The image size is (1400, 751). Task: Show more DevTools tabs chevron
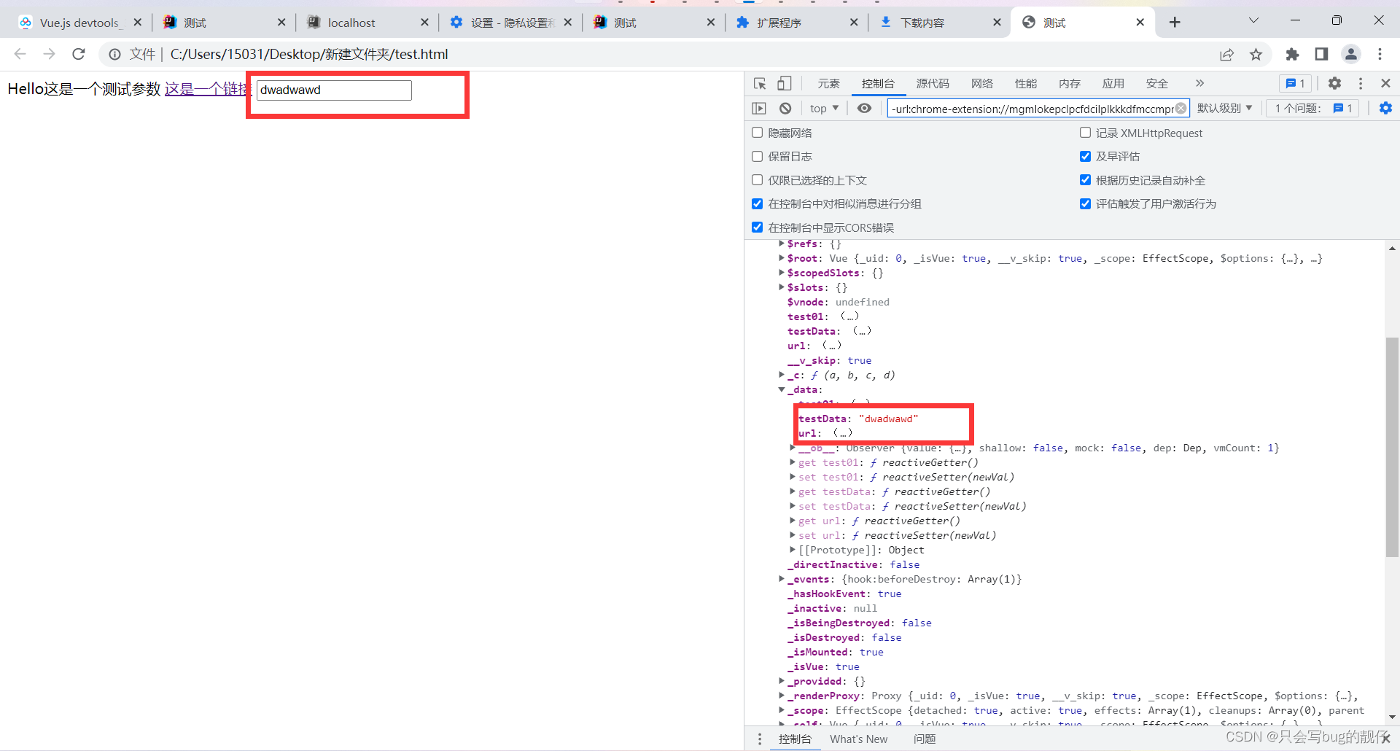pyautogui.click(x=1200, y=83)
